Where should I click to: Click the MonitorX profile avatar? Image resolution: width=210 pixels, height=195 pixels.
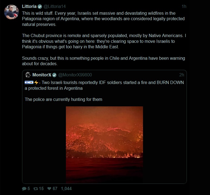[x=28, y=75]
